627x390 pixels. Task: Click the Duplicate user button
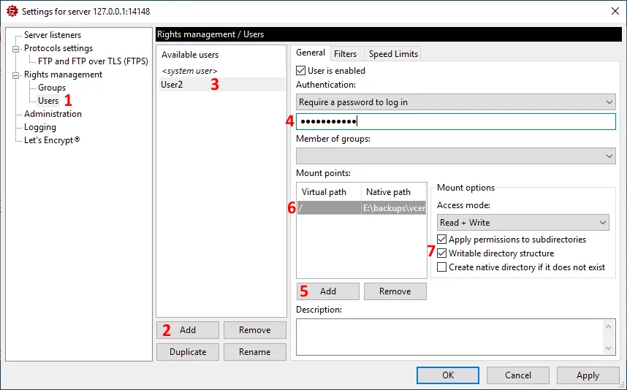coord(188,352)
